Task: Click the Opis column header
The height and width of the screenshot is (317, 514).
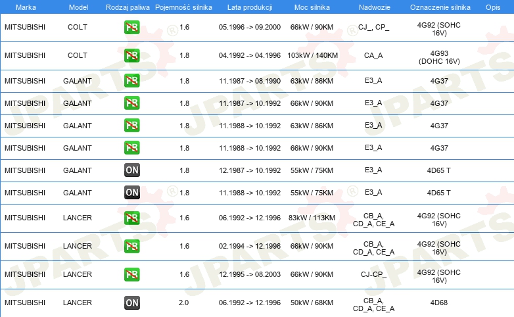Action: click(x=493, y=7)
